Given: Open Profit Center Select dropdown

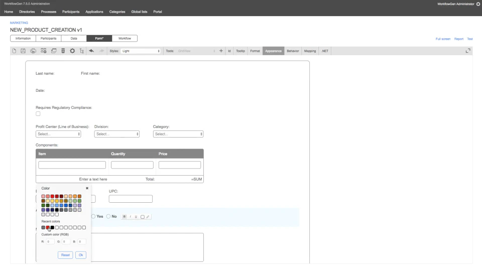Looking at the screenshot, I should 58,134.
